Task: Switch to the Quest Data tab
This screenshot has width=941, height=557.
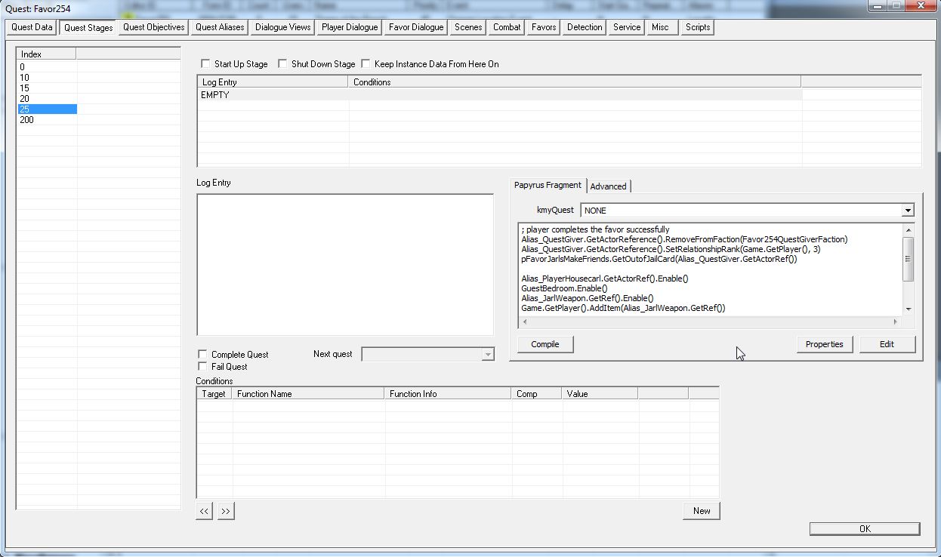Action: tap(32, 27)
